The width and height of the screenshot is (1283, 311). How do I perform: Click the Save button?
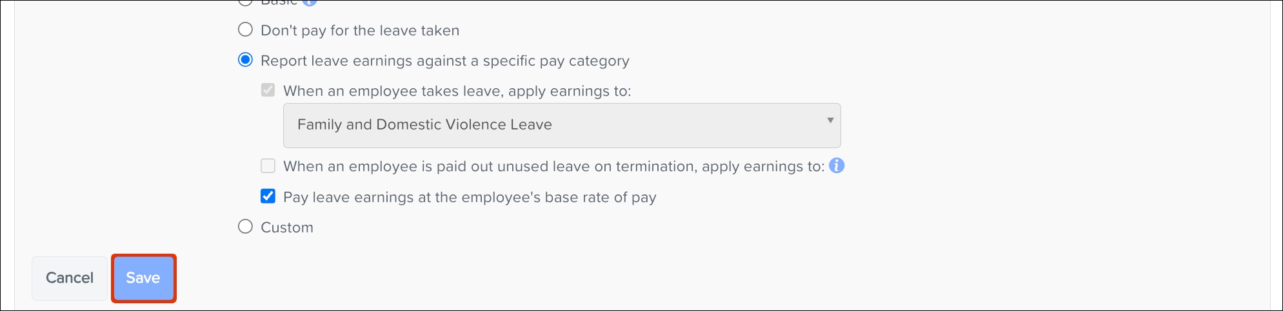click(x=143, y=278)
